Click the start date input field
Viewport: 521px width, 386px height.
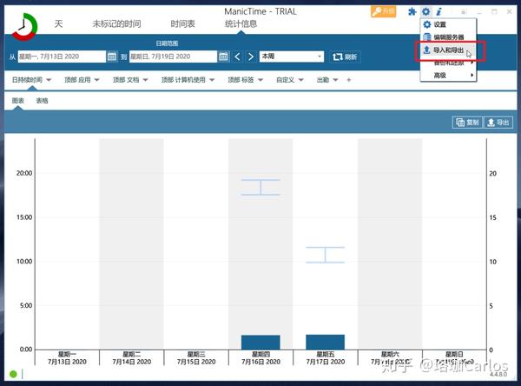click(62, 57)
